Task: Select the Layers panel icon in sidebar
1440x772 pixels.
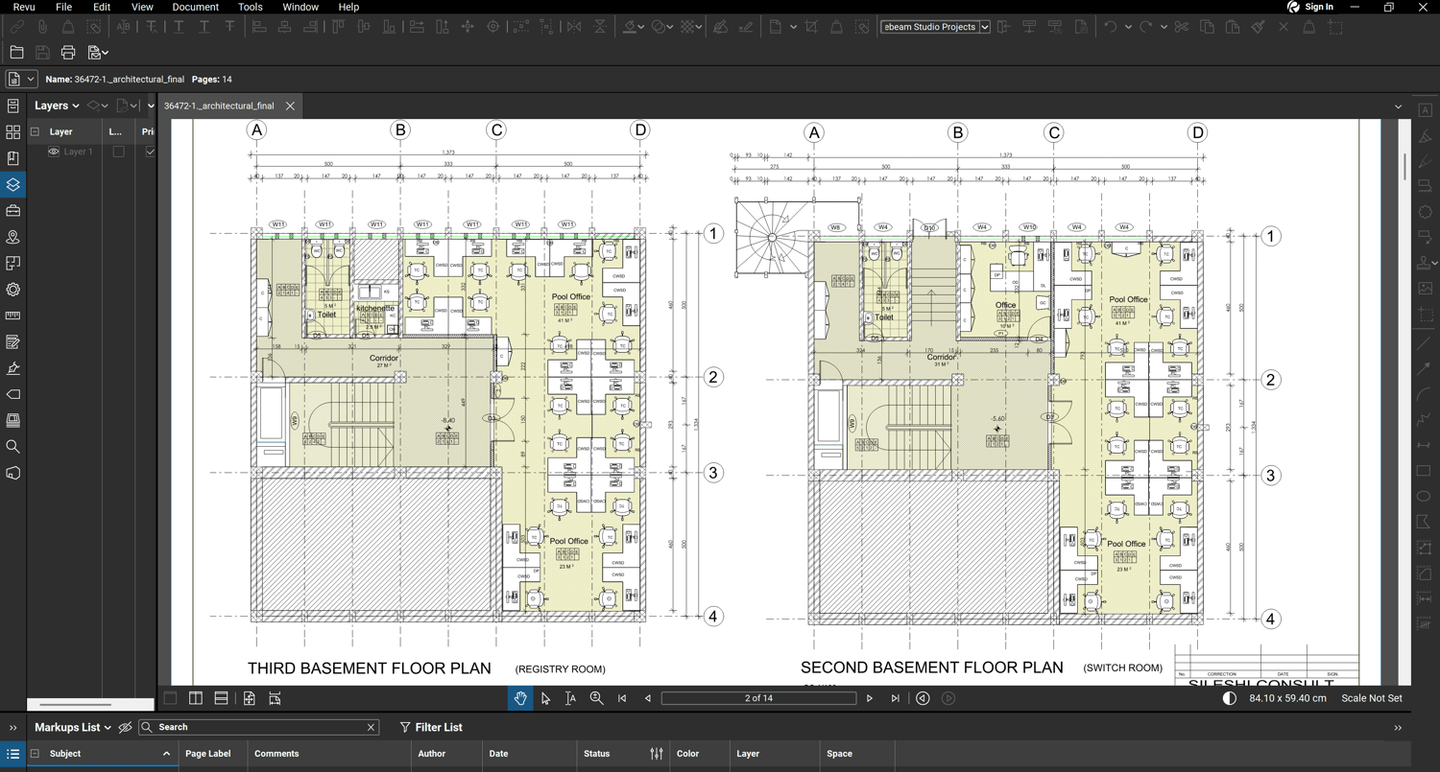Action: [13, 184]
